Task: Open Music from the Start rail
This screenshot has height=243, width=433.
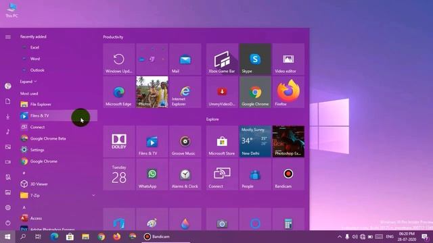Action: pos(8,132)
